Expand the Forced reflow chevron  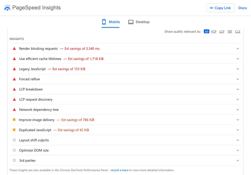[238, 79]
